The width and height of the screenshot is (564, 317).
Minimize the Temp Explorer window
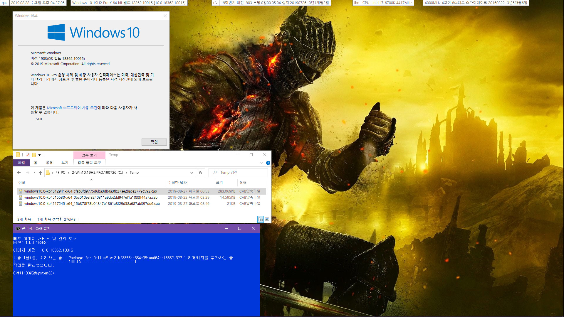(x=238, y=155)
